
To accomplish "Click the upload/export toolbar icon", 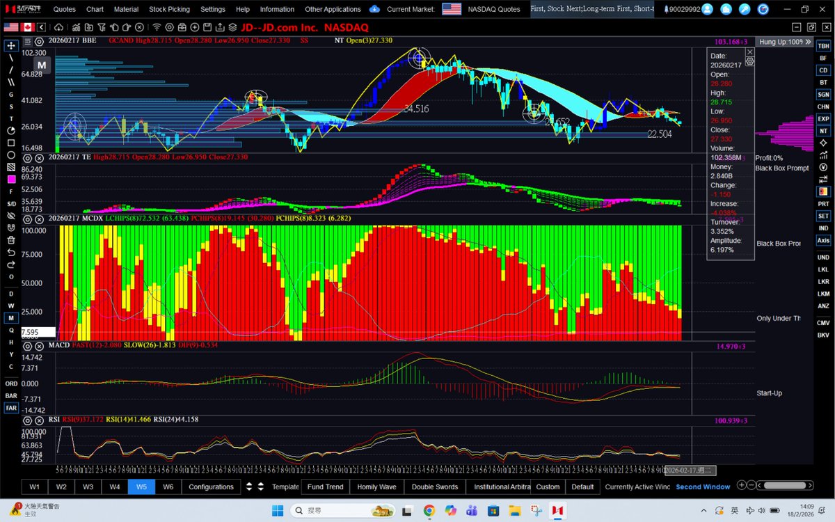I will tap(219, 27).
